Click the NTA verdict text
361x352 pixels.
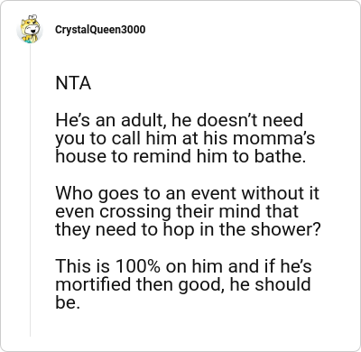point(73,83)
